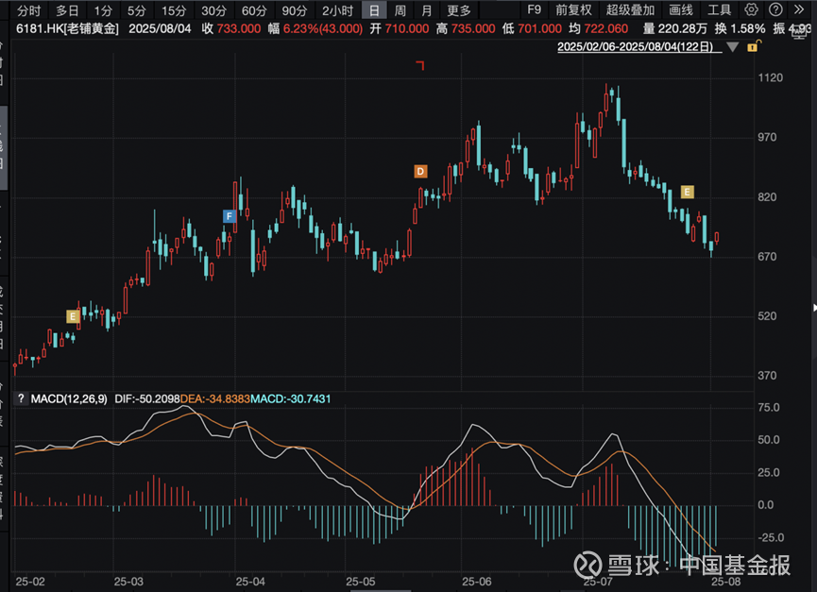
Task: Open the MACD indicator help question mark
Action: click(x=21, y=398)
